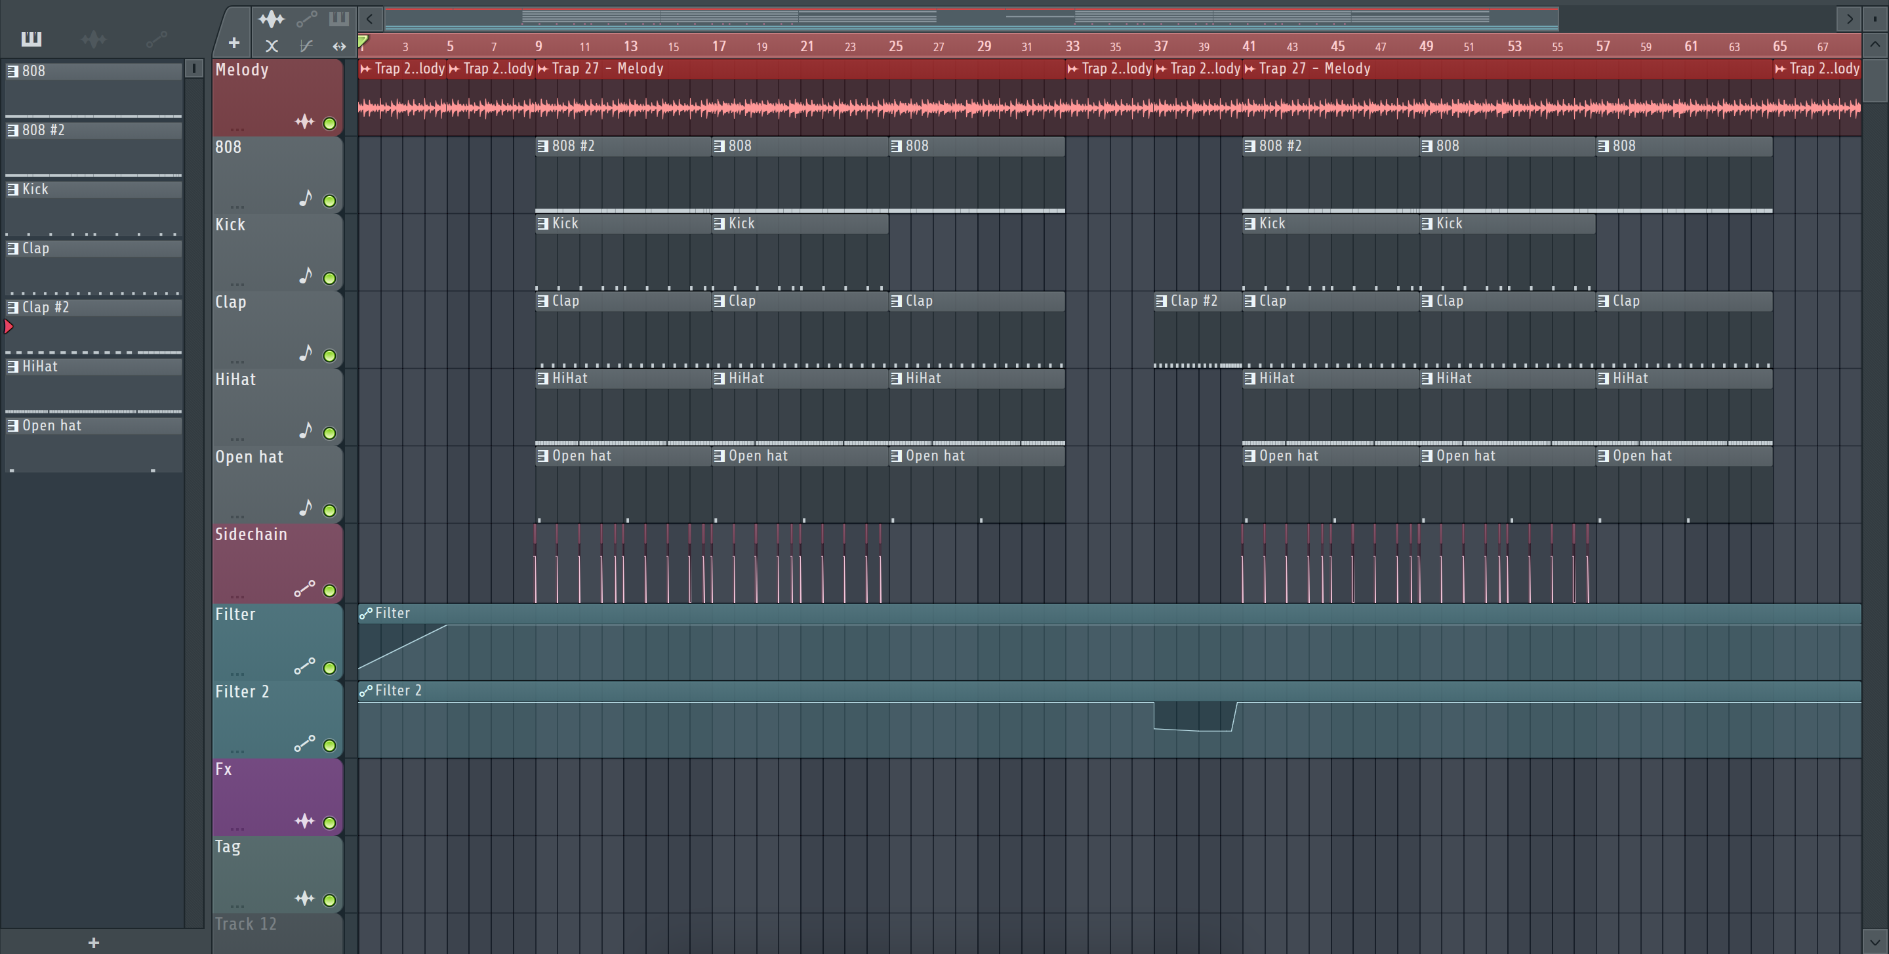The height and width of the screenshot is (954, 1889).
Task: Click the note icon on the Kick track
Action: tap(306, 275)
